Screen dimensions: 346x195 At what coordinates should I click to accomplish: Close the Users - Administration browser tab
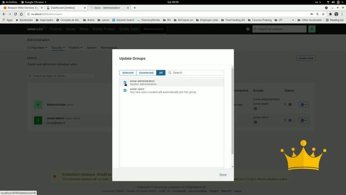click(x=128, y=8)
